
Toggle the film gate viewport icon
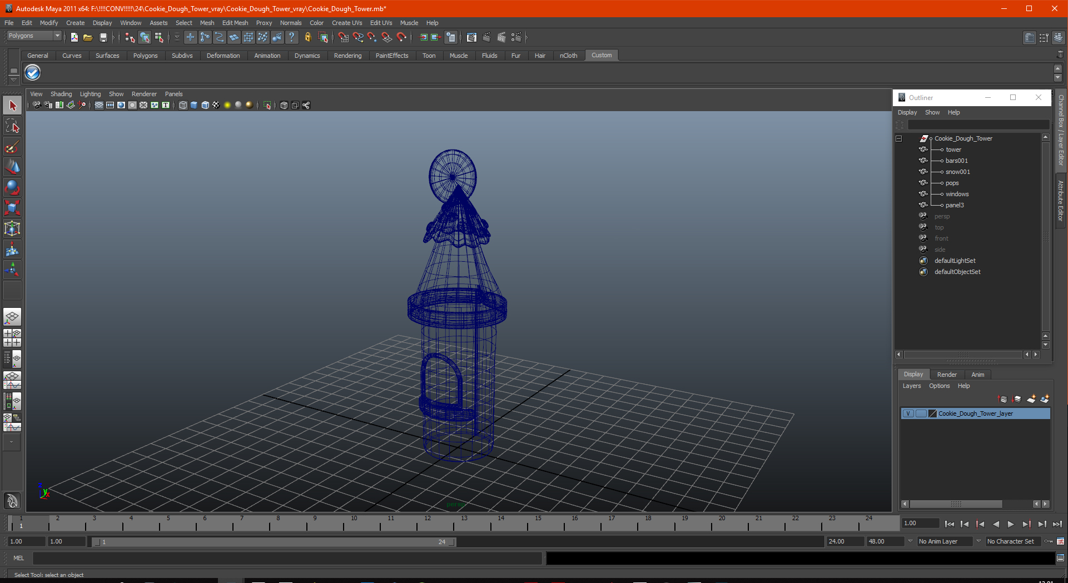tap(110, 105)
